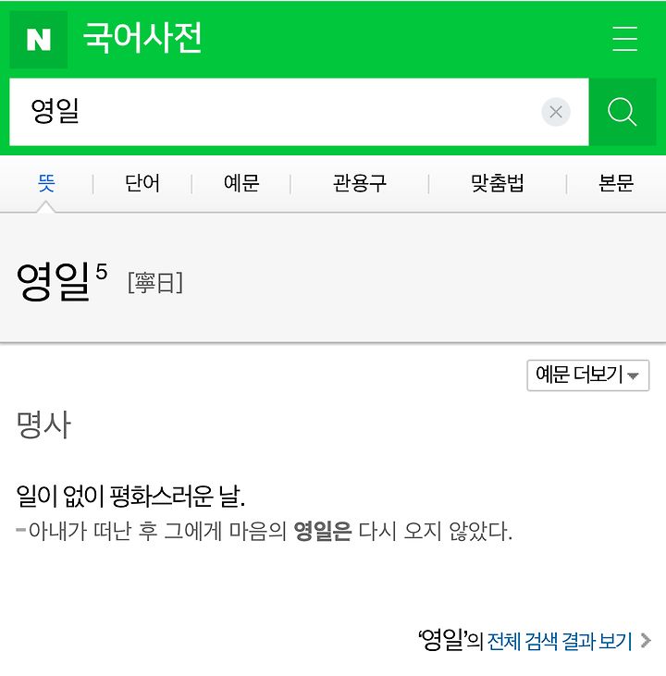Click the Naver N logo icon

pos(39,40)
